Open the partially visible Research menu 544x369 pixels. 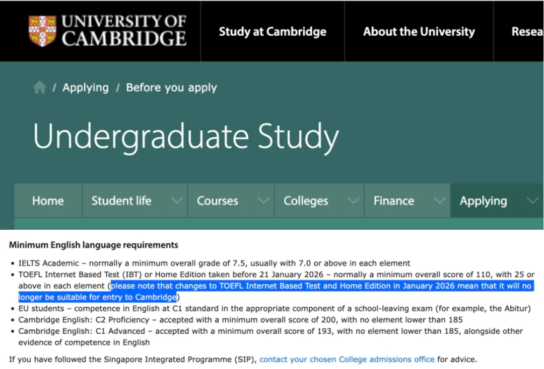click(527, 32)
